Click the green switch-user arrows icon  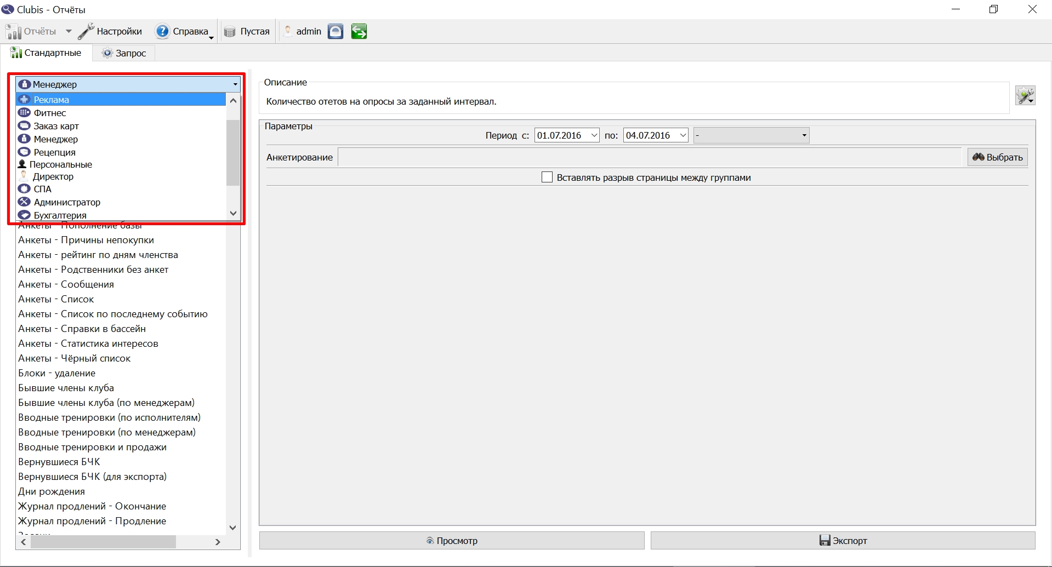tap(359, 31)
